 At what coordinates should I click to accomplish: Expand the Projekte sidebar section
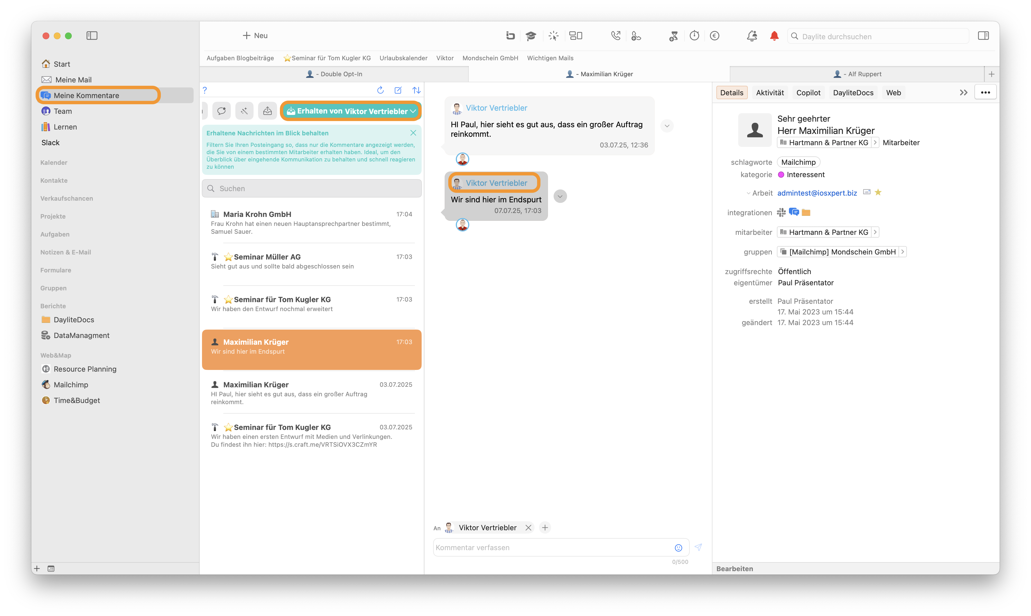click(x=53, y=216)
